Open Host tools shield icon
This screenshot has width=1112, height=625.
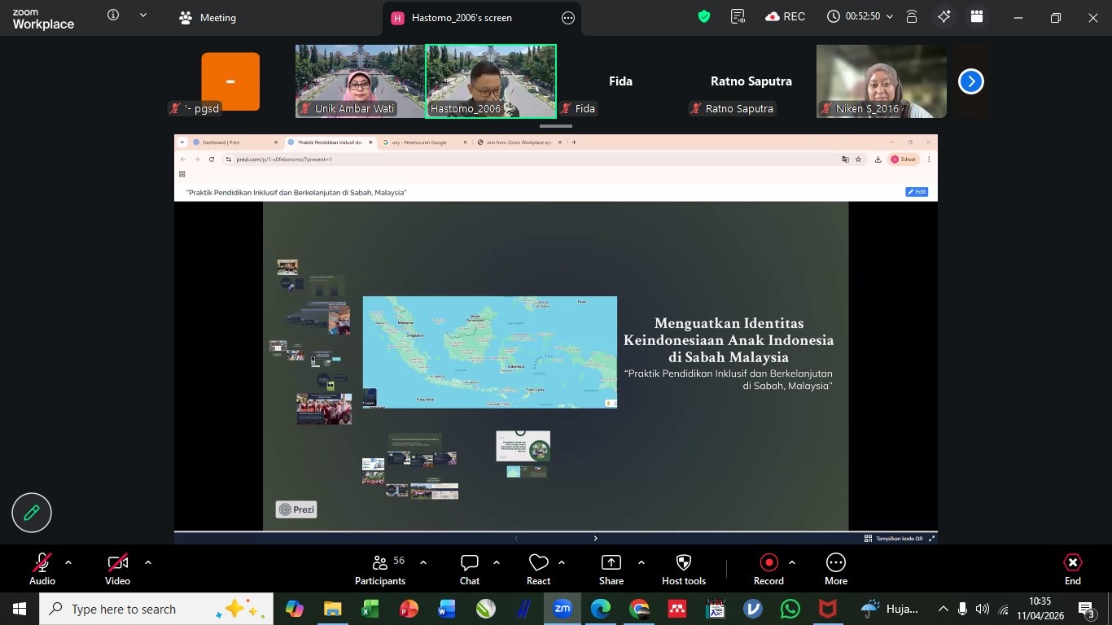(x=684, y=569)
